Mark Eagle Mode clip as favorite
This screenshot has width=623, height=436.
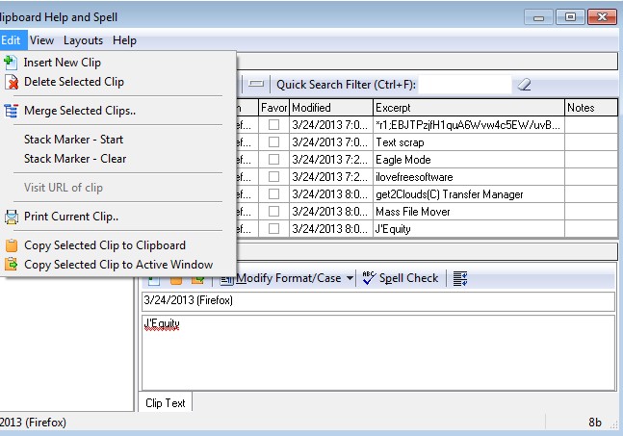point(273,160)
